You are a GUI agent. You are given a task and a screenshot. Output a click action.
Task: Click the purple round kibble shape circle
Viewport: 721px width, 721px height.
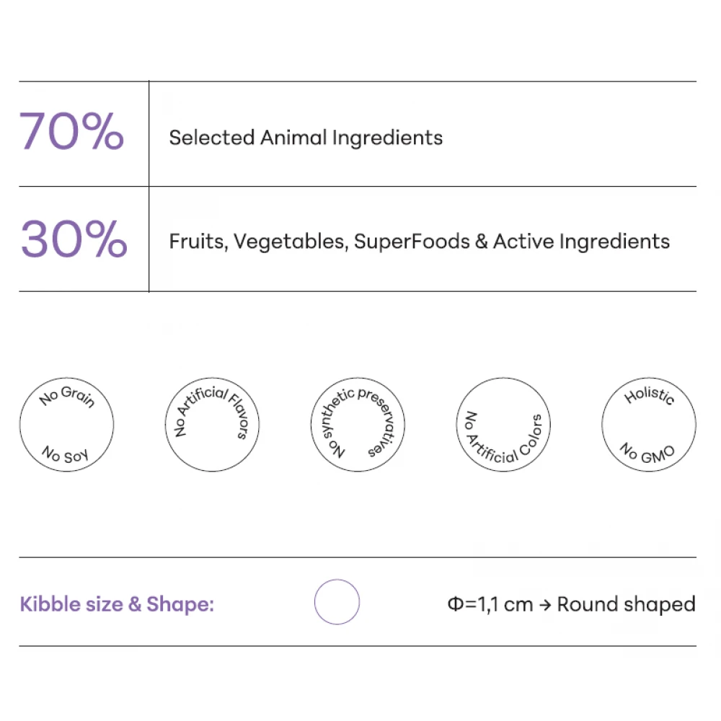(x=337, y=602)
